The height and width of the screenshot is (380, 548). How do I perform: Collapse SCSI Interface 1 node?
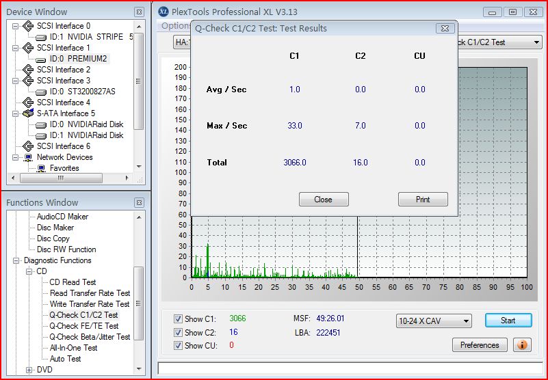pyautogui.click(x=15, y=49)
